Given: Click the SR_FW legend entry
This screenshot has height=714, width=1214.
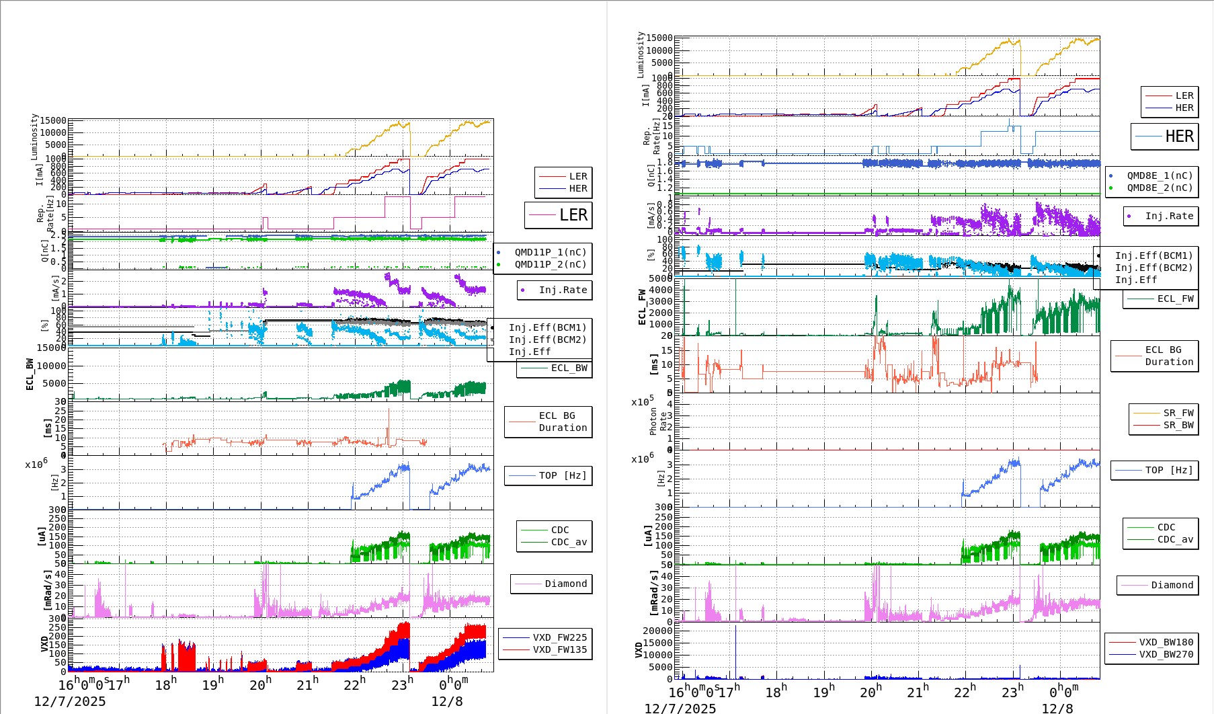Looking at the screenshot, I should pos(1178,413).
